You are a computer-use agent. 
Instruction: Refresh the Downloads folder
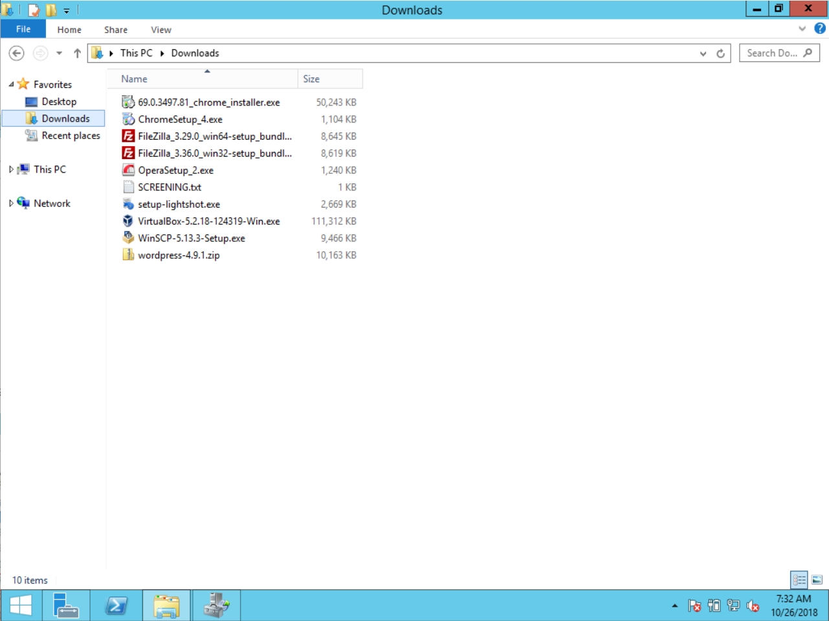tap(720, 54)
